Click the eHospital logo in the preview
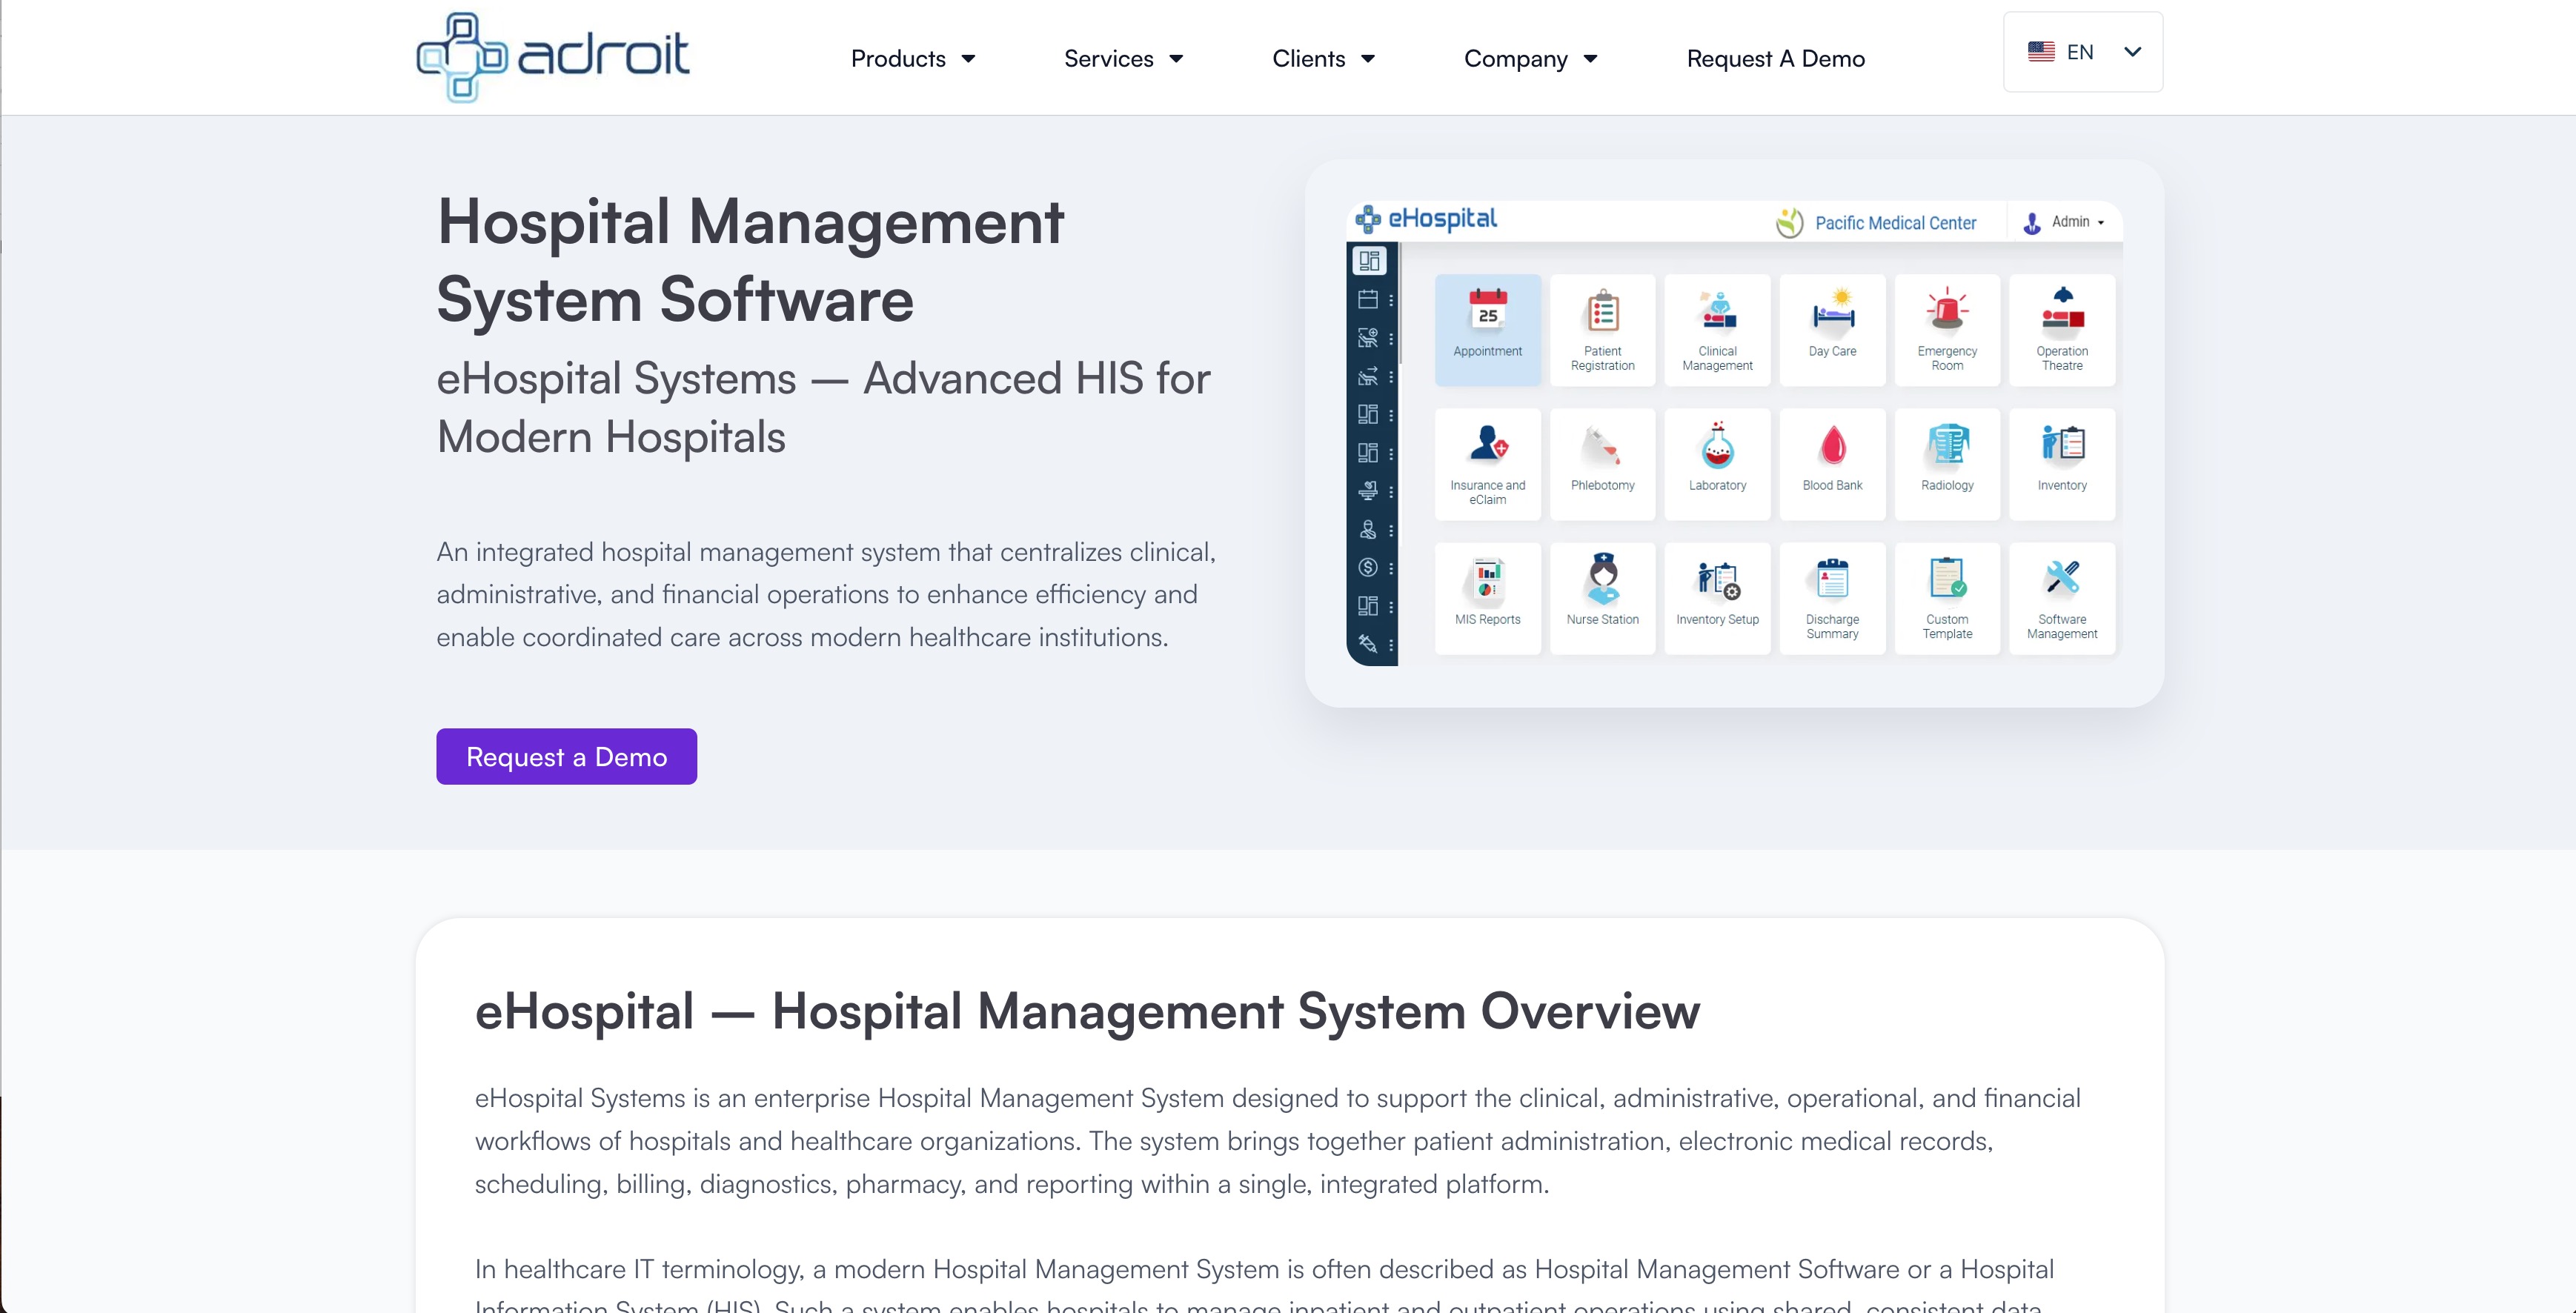2576x1313 pixels. pos(1426,219)
